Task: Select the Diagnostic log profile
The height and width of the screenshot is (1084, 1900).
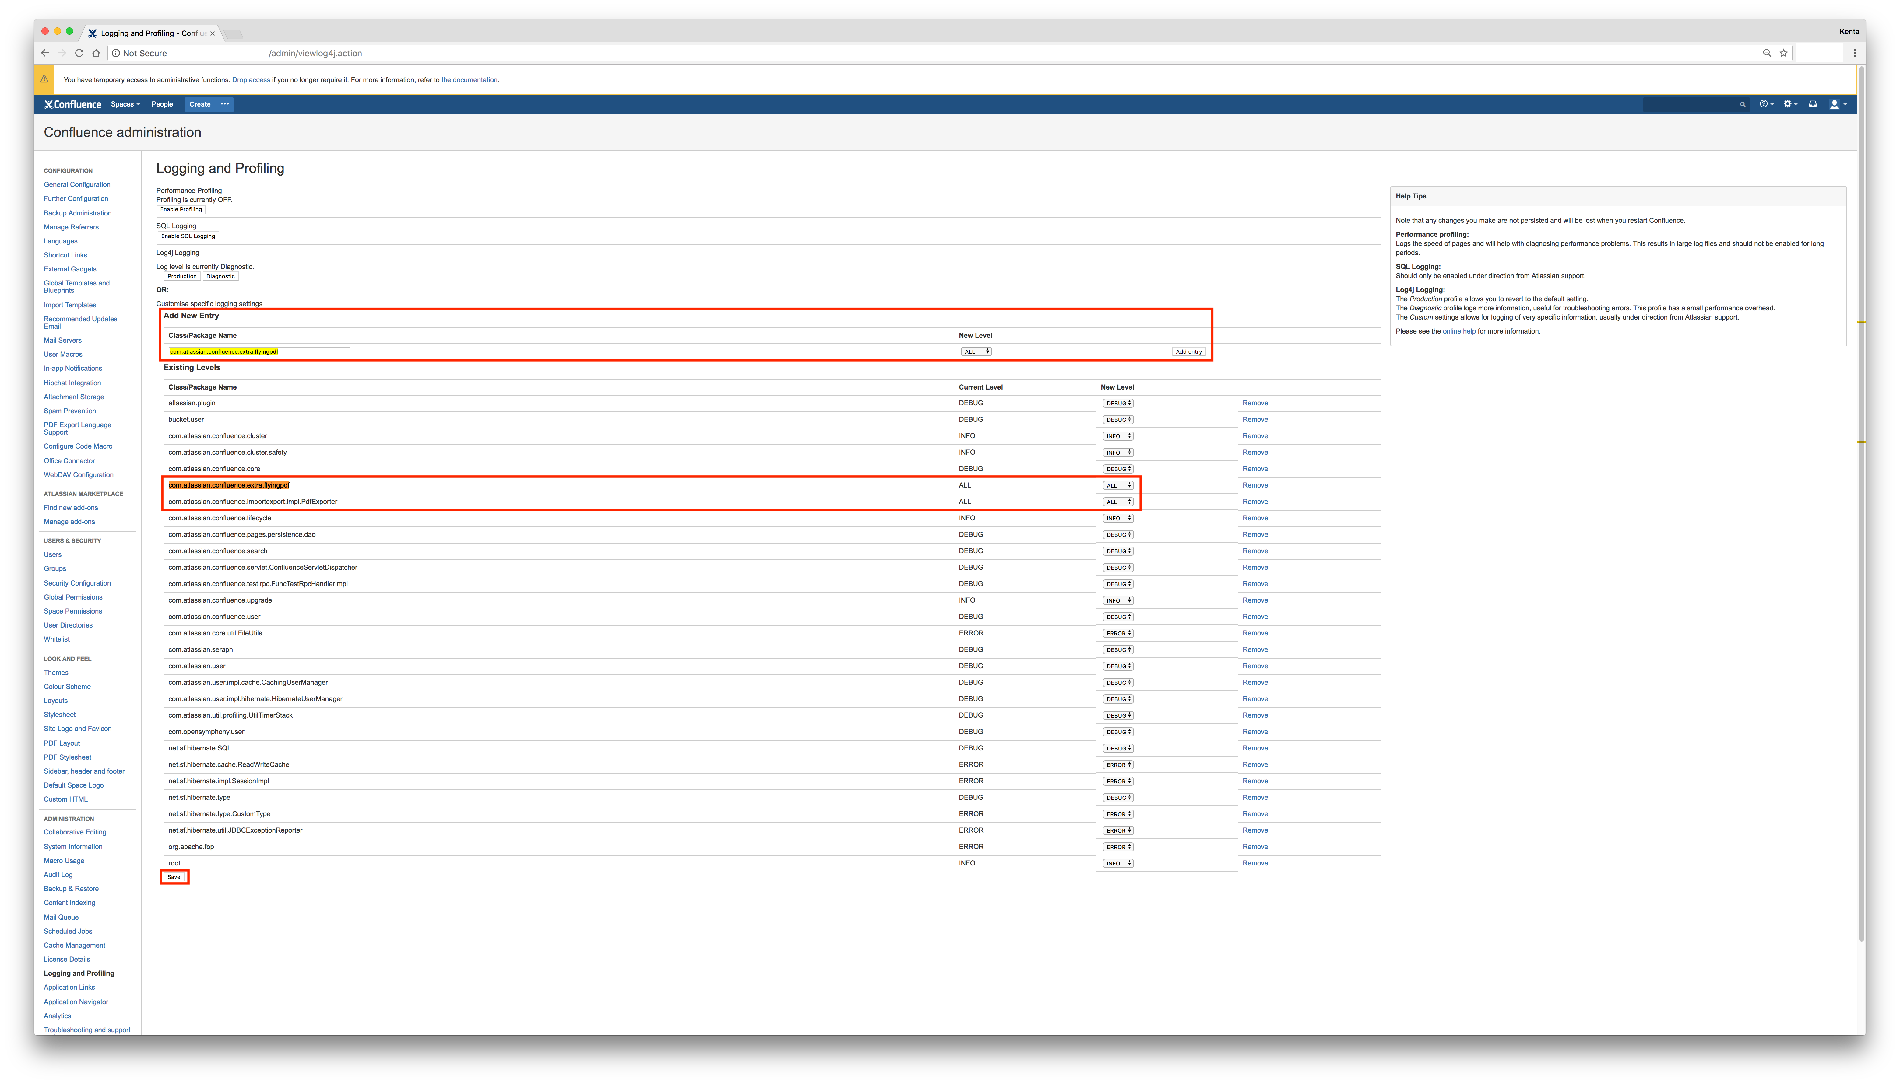Action: [x=220, y=276]
